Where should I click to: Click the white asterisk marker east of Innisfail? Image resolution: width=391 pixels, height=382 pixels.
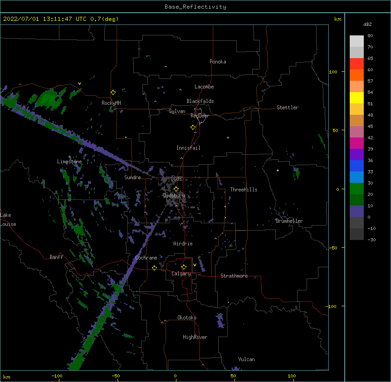pos(228,137)
